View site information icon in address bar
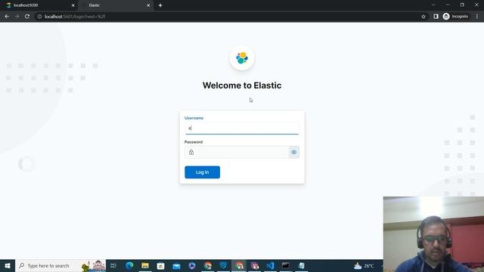The width and height of the screenshot is (484, 272). [x=39, y=17]
